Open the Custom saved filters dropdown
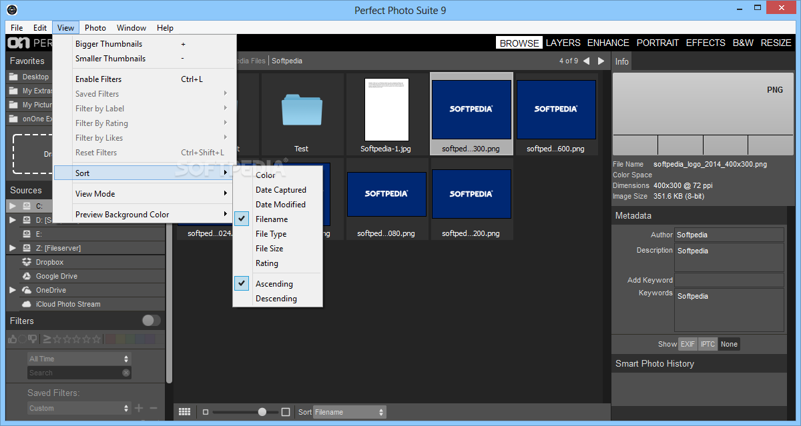The image size is (801, 426). pyautogui.click(x=79, y=408)
